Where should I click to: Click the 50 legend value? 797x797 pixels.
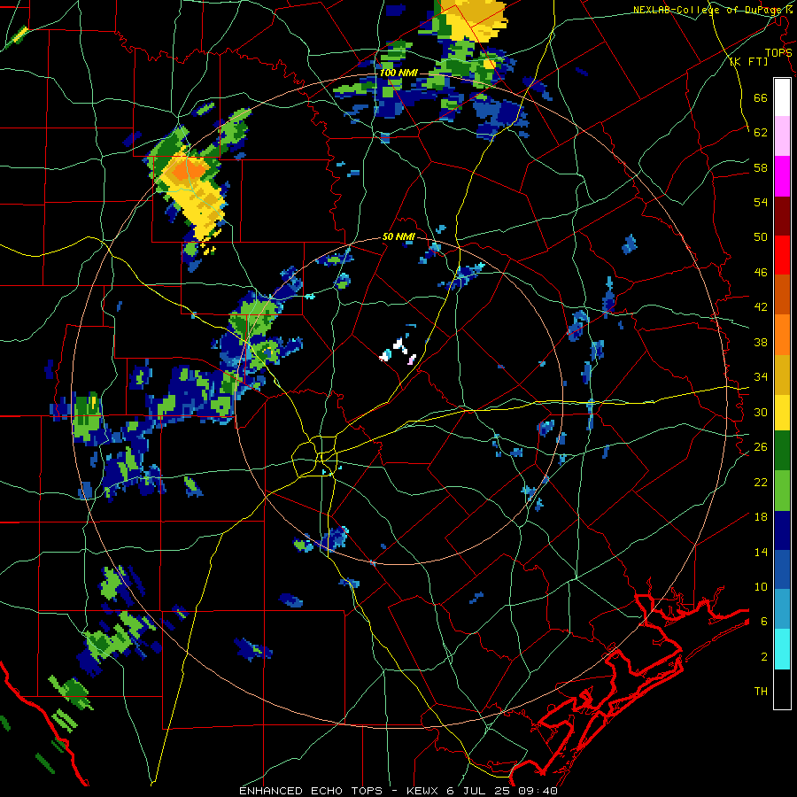(761, 237)
